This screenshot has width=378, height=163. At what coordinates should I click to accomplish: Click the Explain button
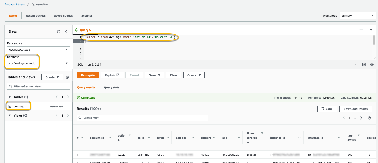pos(112,75)
